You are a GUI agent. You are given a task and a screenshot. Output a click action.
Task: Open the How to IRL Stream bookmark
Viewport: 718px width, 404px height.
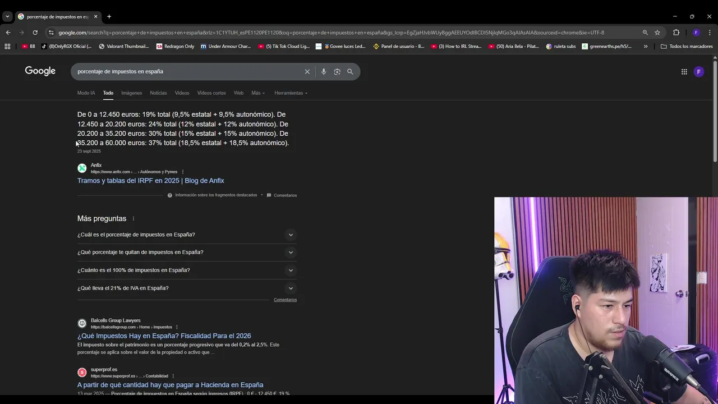(x=456, y=46)
